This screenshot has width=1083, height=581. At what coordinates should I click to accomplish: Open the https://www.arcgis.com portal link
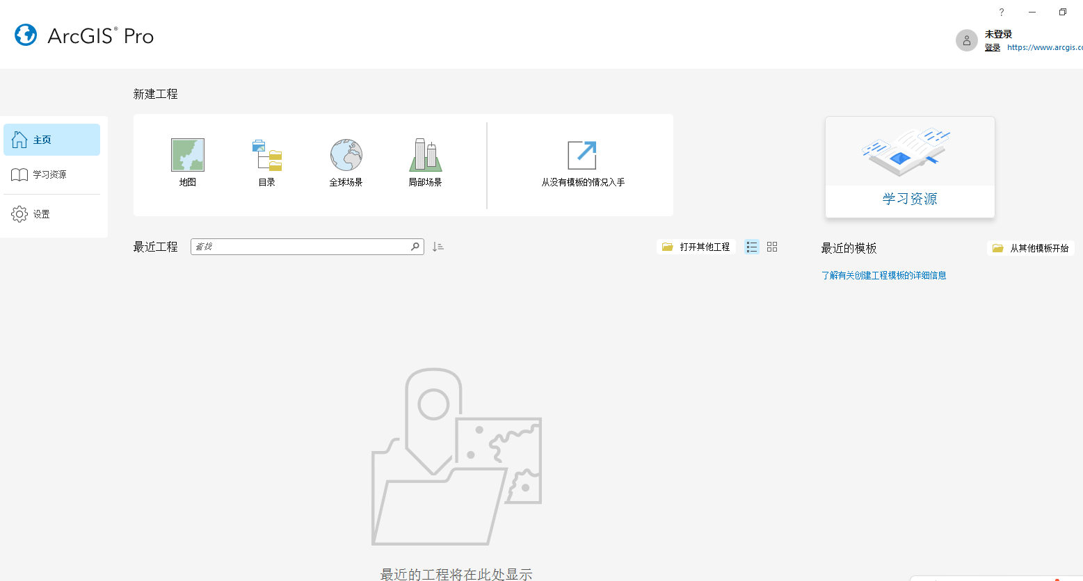coord(1045,47)
